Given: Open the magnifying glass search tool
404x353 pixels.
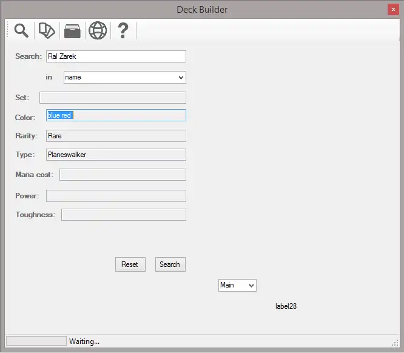Looking at the screenshot, I should [21, 31].
